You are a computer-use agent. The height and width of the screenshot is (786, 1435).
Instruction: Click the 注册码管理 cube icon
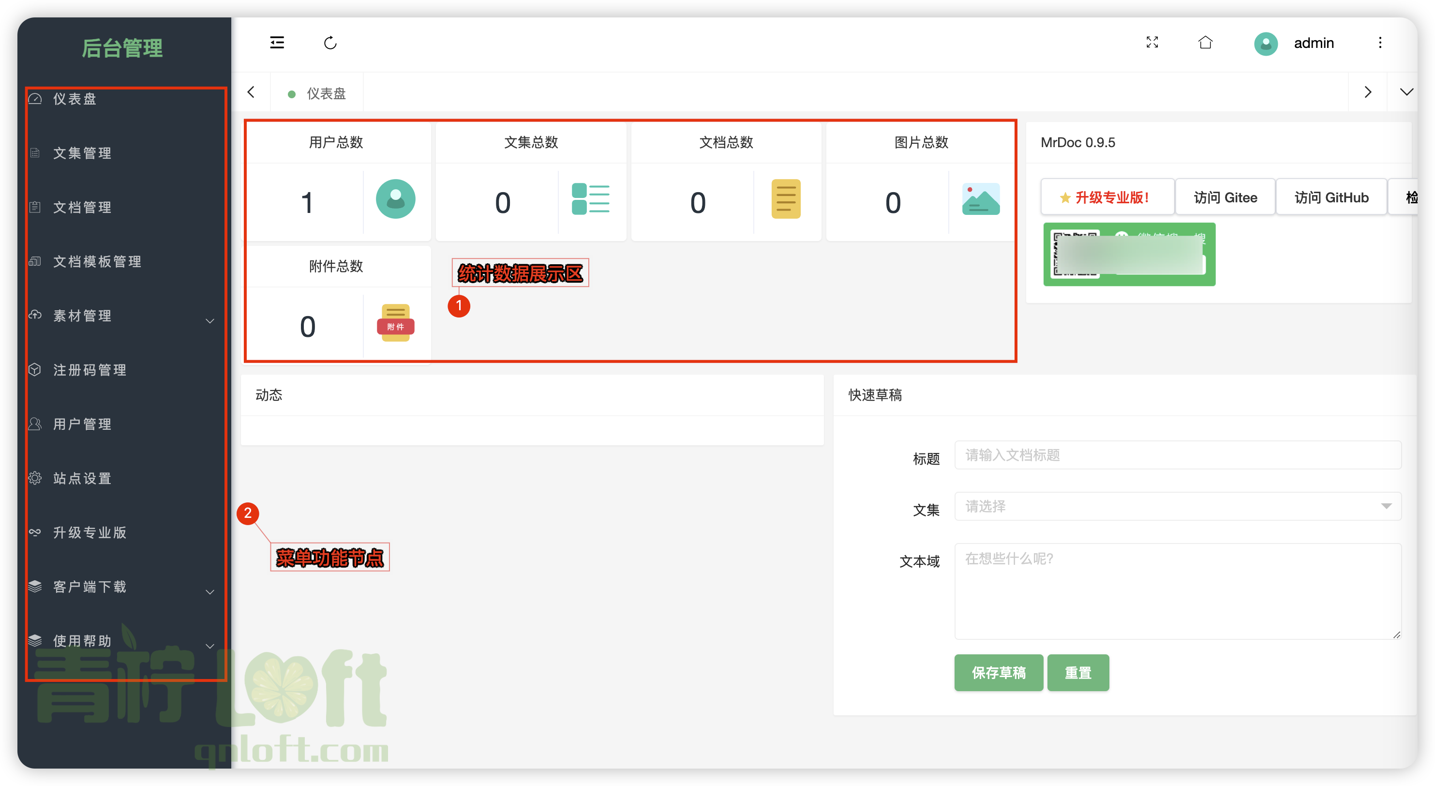pyautogui.click(x=35, y=370)
